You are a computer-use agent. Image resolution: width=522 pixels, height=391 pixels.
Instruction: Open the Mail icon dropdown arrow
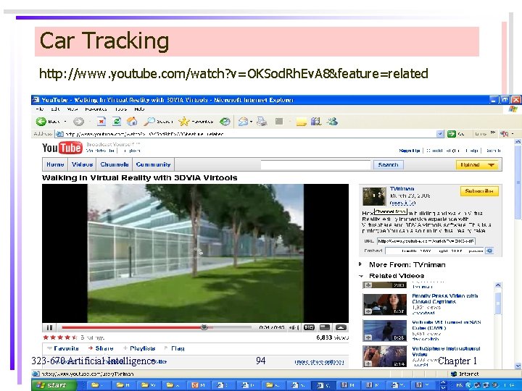pyautogui.click(x=251, y=122)
